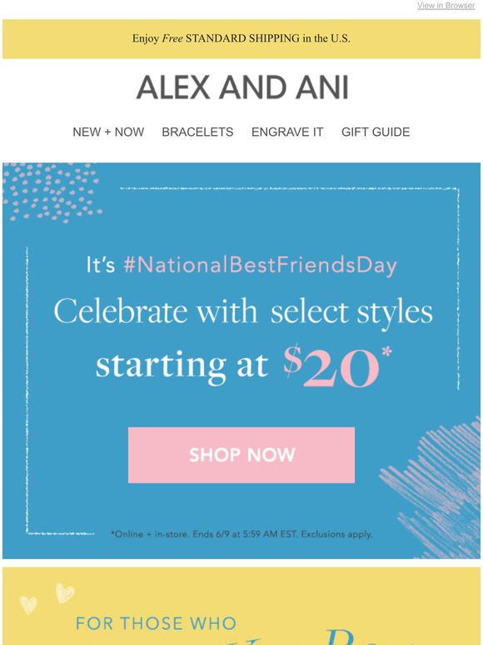The image size is (483, 645).
Task: Click the right heart doodle
Action: coord(65,592)
